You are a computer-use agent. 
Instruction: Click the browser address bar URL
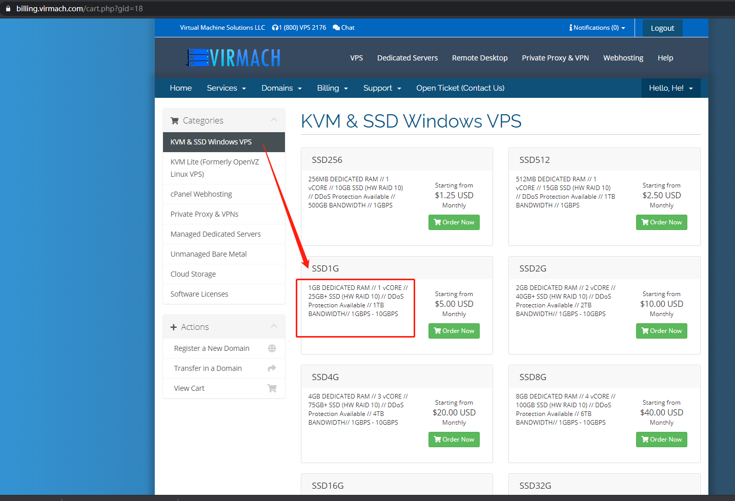[x=79, y=9]
